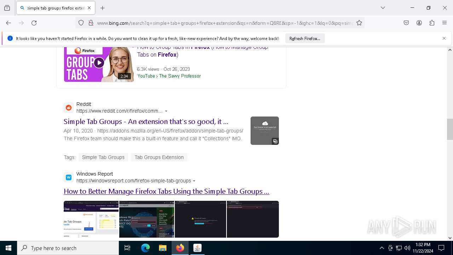
Task: Expand the list all tabs chevron
Action: pyautogui.click(x=383, y=8)
